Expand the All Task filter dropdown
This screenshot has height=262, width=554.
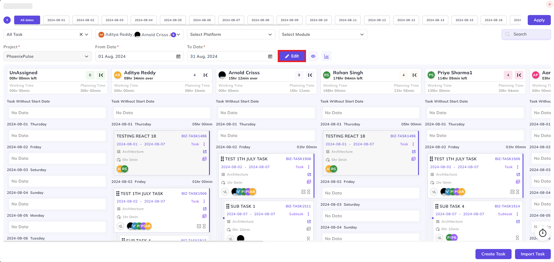87,34
